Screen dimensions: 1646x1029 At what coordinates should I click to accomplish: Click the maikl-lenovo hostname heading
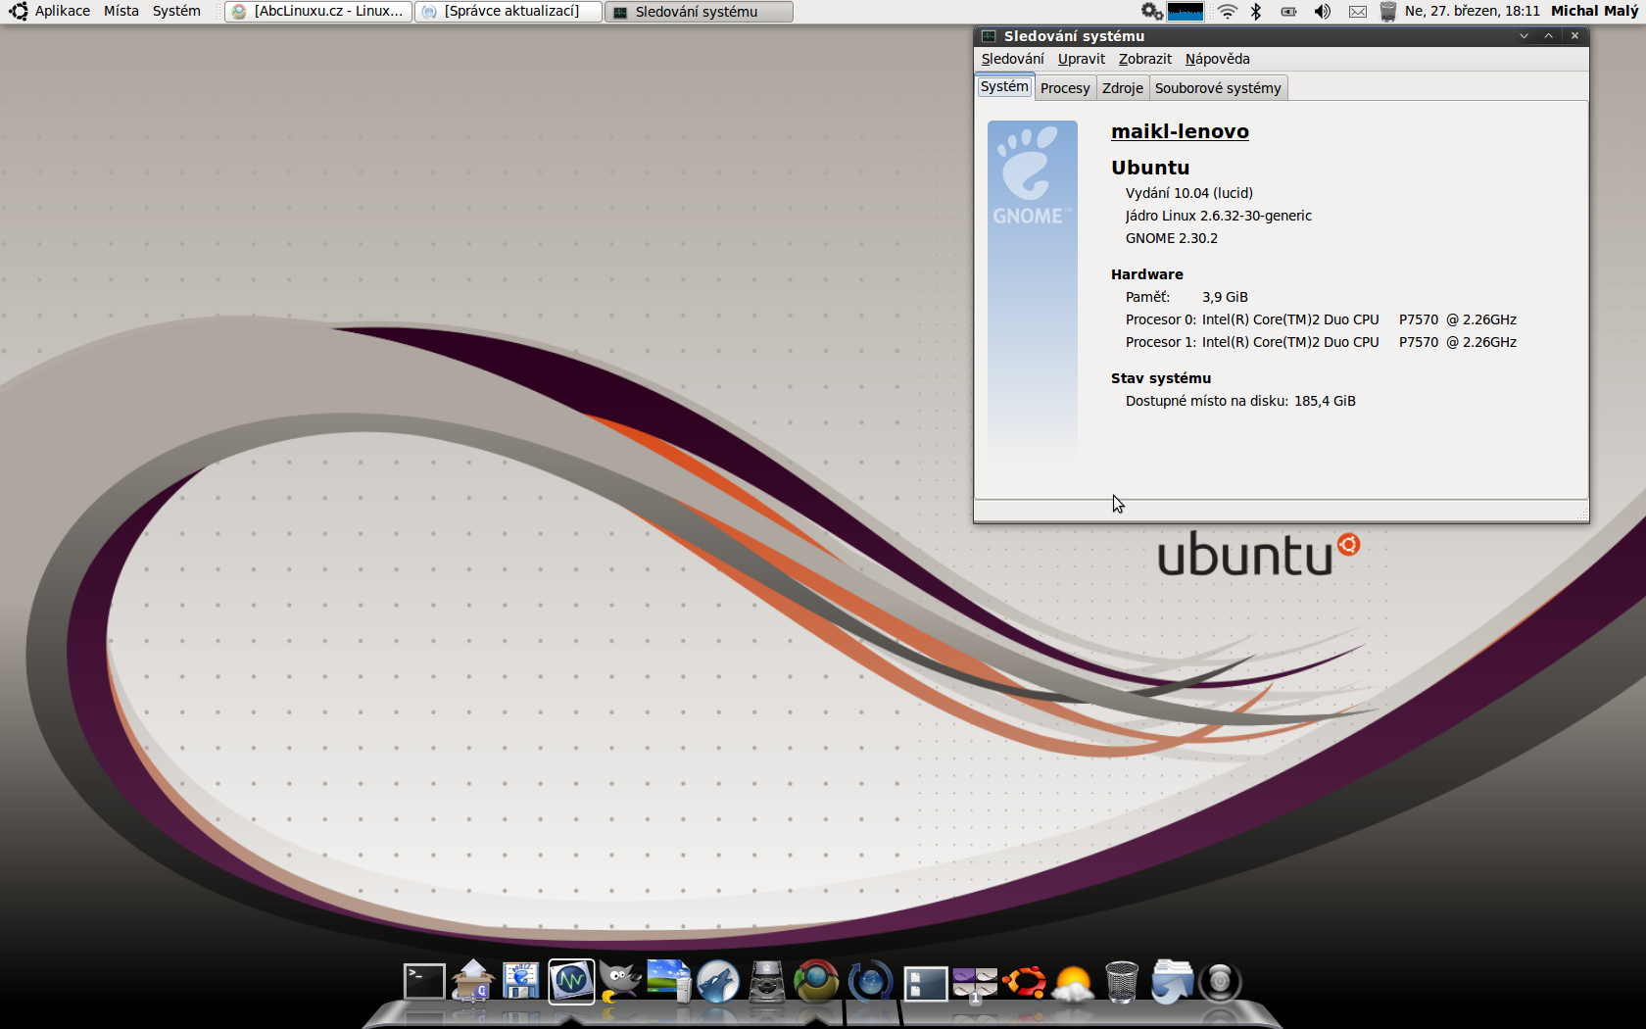[x=1180, y=131]
